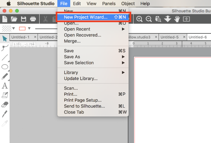
Task: Activate the Pan hand tool
Action: coord(177,19)
